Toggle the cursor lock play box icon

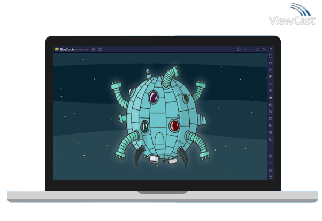pyautogui.click(x=271, y=77)
